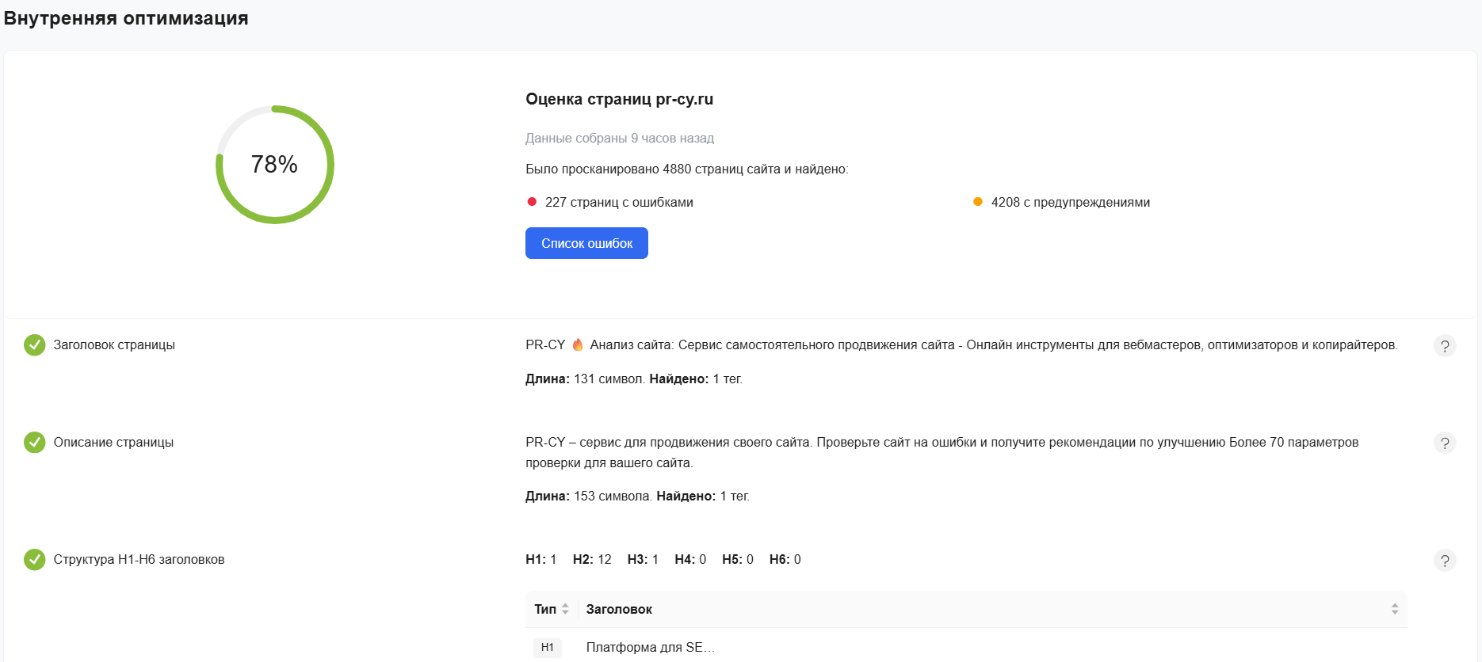This screenshot has width=1482, height=662.
Task: Open help for the Описание страницы row
Action: pyautogui.click(x=1444, y=443)
